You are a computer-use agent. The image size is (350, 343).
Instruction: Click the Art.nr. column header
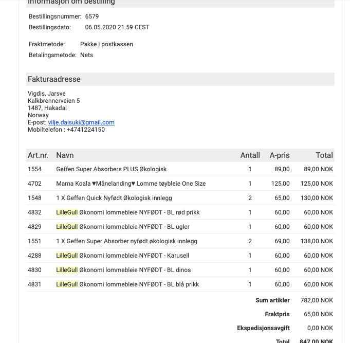pyautogui.click(x=38, y=155)
